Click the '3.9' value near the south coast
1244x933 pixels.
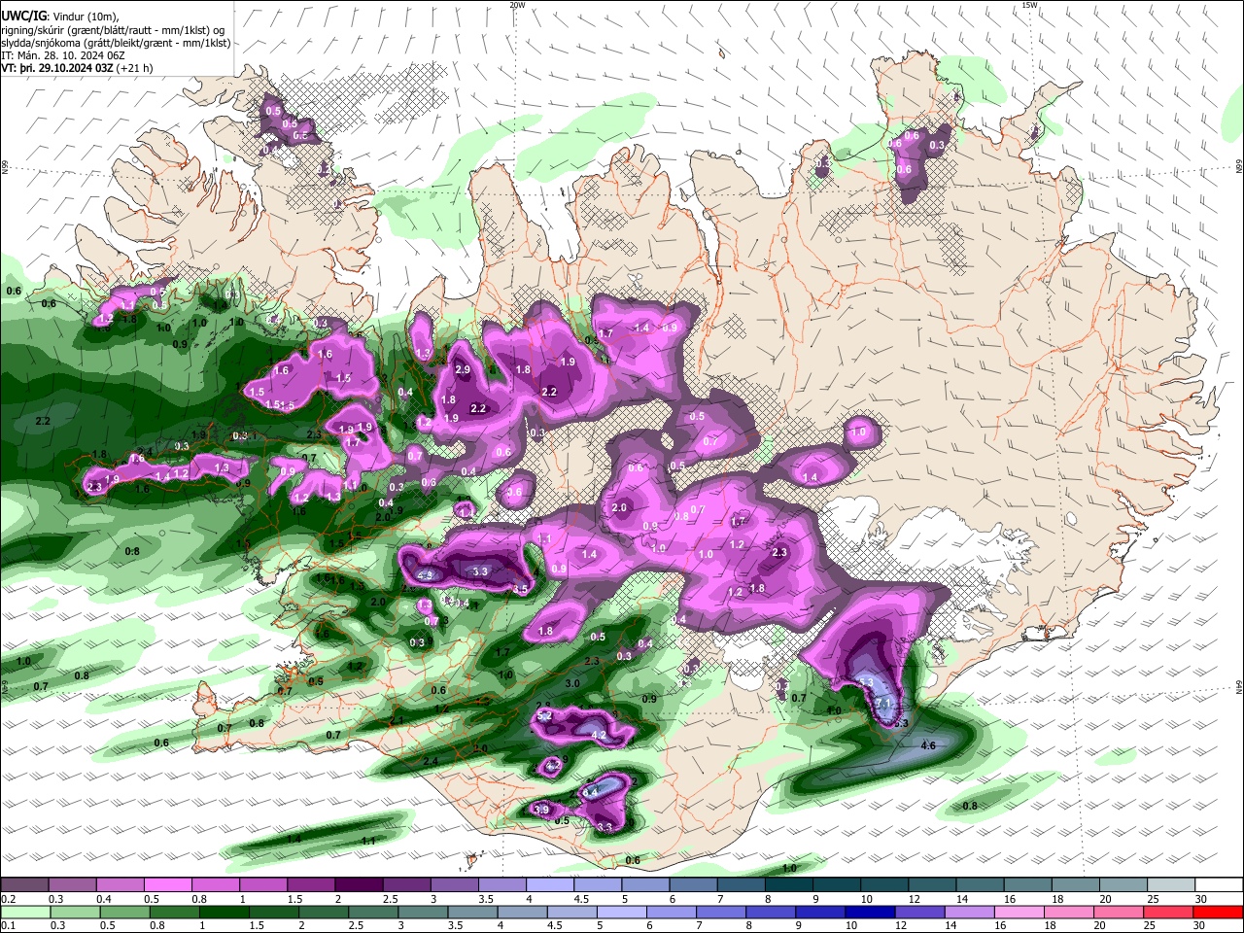coord(541,810)
